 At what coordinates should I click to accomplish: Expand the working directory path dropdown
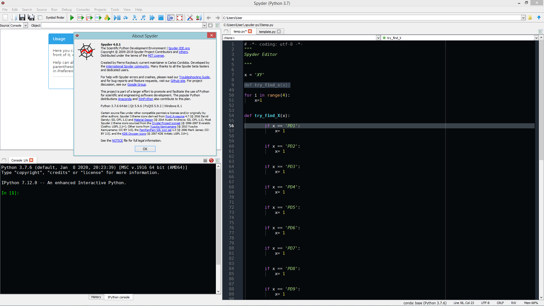click(523, 18)
